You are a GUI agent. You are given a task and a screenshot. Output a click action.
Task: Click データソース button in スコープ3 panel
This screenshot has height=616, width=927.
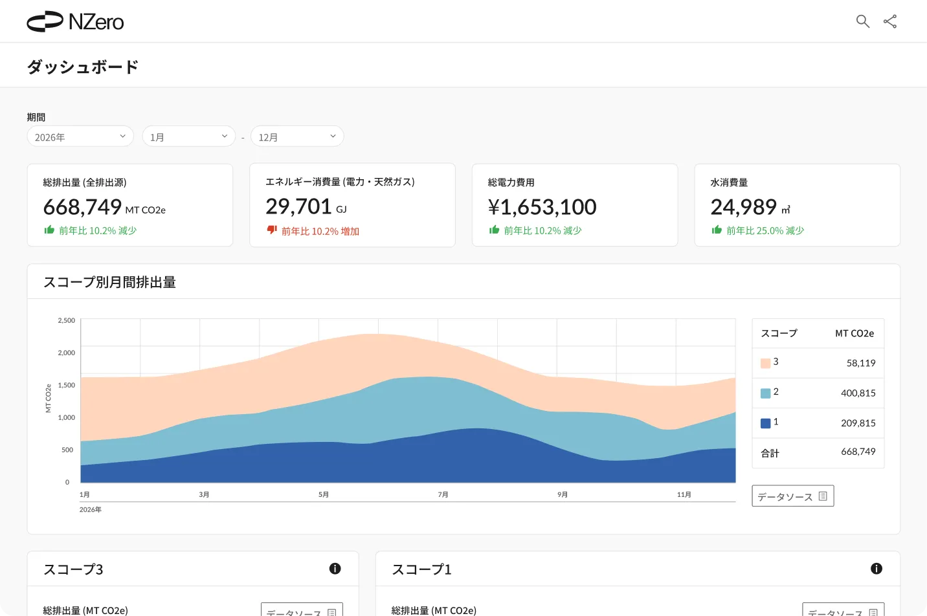pyautogui.click(x=302, y=610)
